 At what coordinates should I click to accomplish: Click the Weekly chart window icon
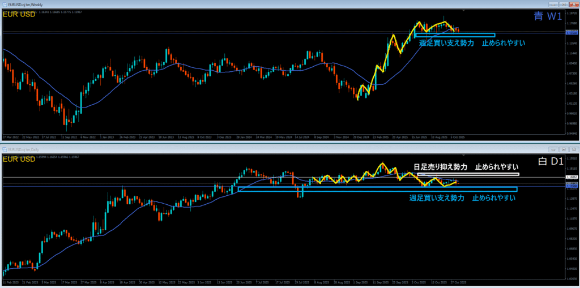click(x=6, y=5)
